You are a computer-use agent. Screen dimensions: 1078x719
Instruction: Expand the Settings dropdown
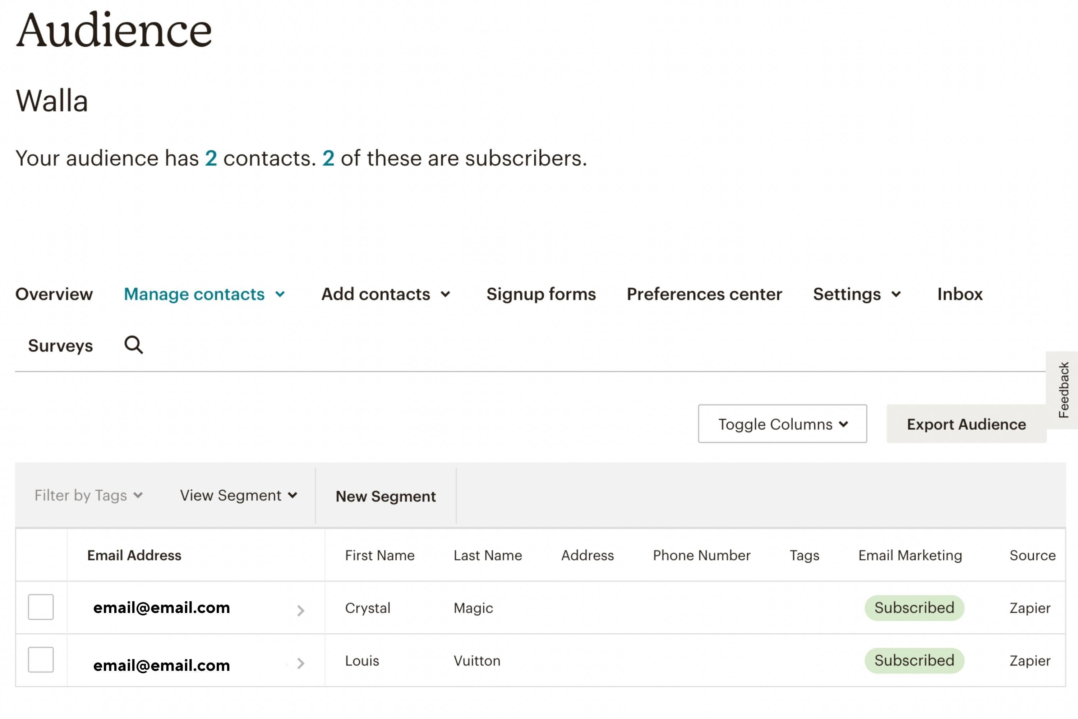click(x=857, y=294)
